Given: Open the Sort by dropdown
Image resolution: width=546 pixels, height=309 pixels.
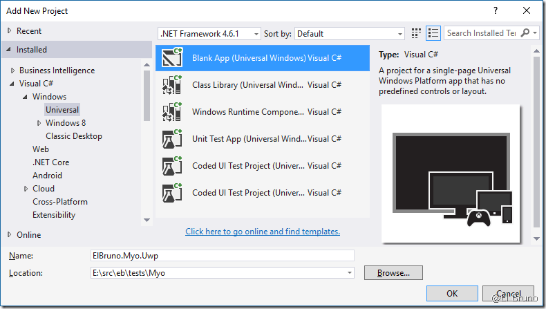Looking at the screenshot, I should point(349,33).
